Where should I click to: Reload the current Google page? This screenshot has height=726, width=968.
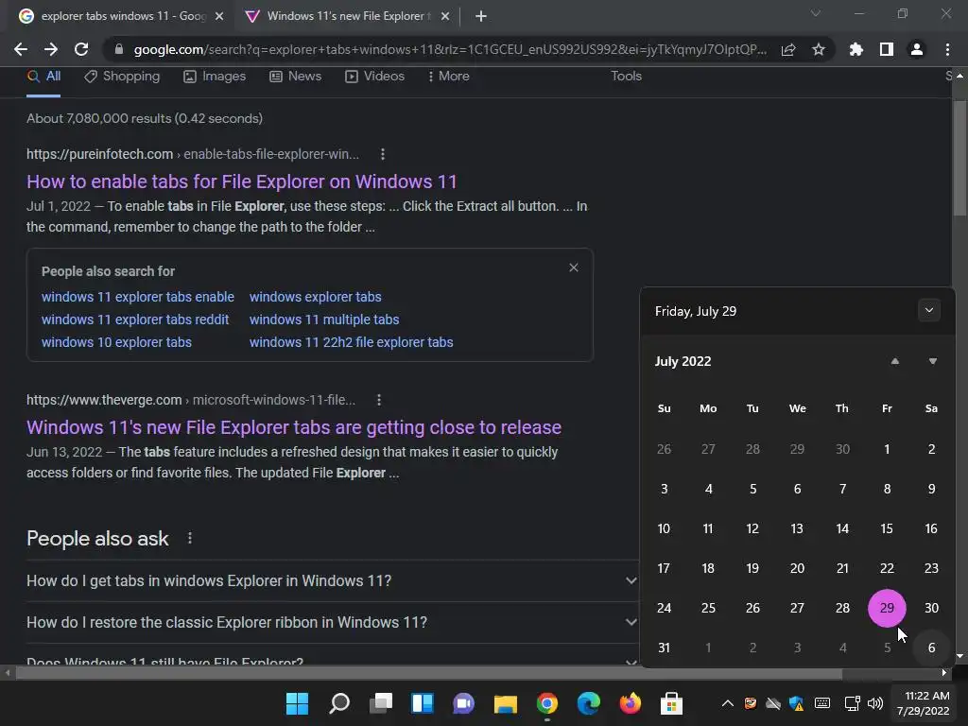click(81, 49)
